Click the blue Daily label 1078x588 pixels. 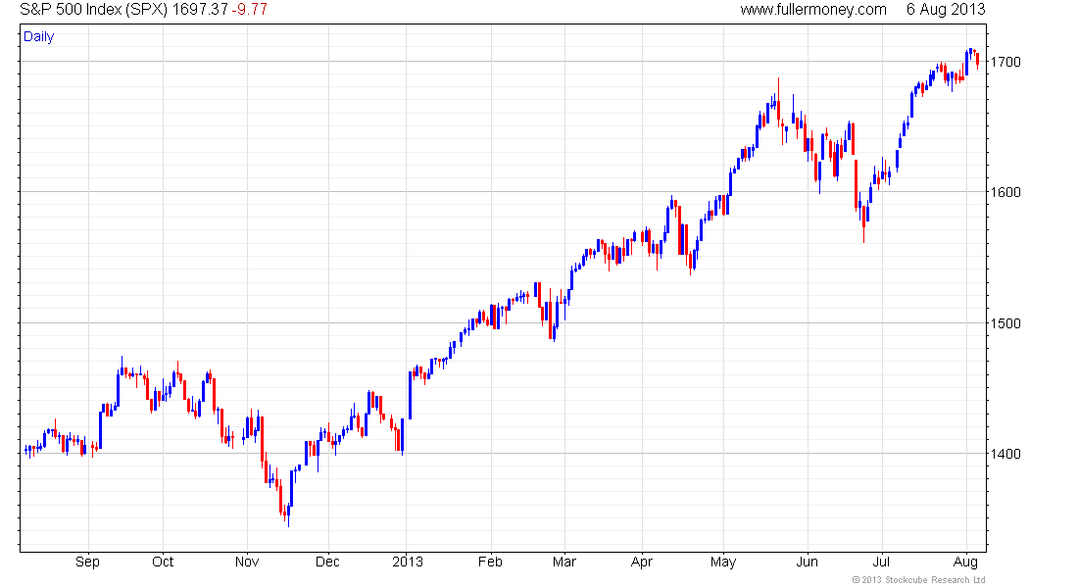click(x=38, y=36)
